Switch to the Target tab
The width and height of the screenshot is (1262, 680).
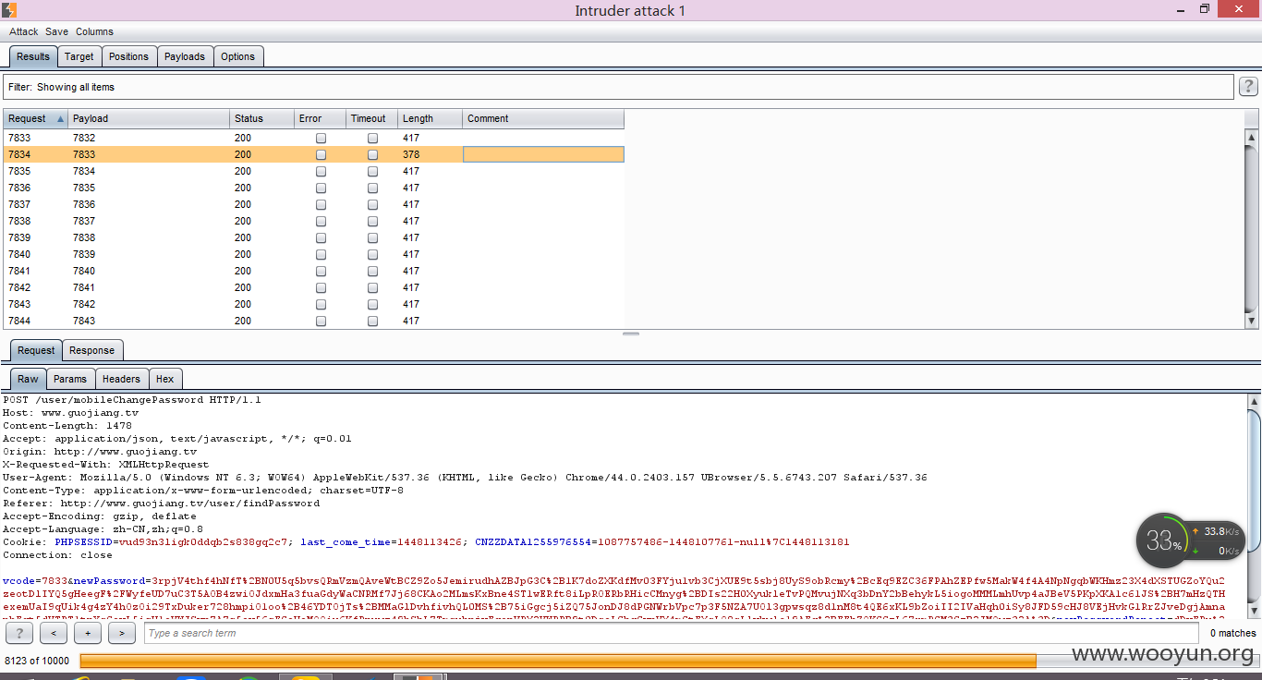click(79, 56)
